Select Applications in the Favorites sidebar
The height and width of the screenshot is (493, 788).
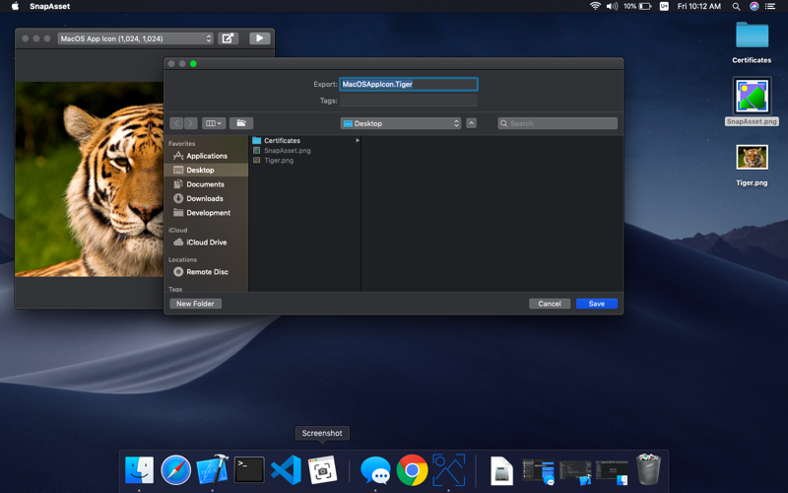(206, 156)
